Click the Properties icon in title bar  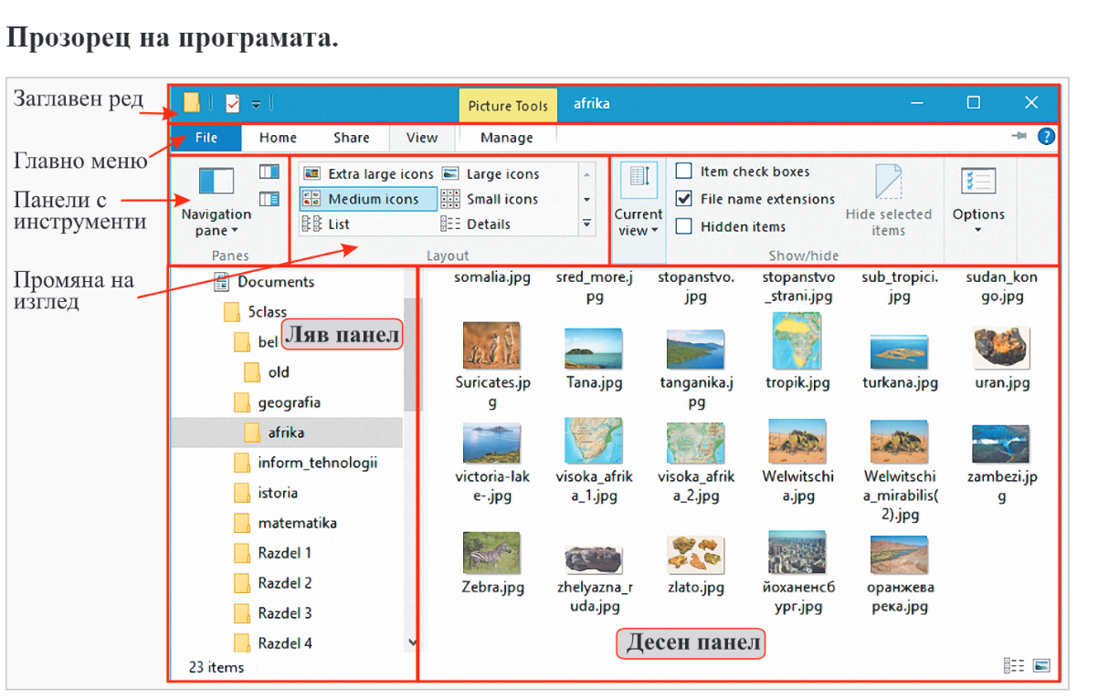click(x=232, y=103)
